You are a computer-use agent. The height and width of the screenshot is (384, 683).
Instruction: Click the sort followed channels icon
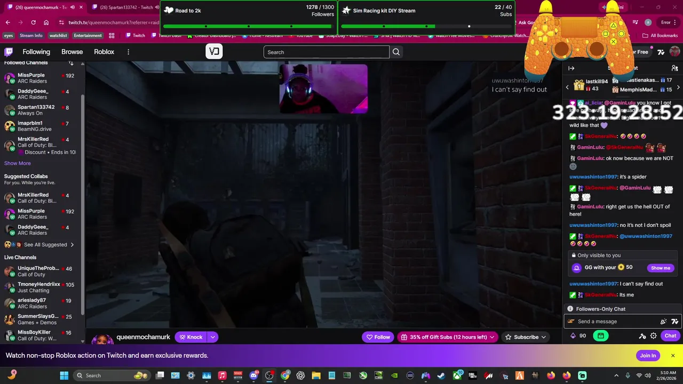pos(71,63)
